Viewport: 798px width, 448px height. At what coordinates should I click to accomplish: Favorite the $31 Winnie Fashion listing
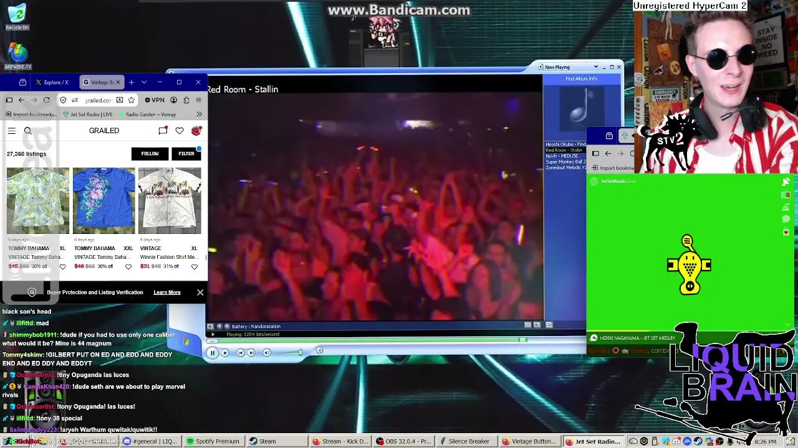[x=195, y=267]
